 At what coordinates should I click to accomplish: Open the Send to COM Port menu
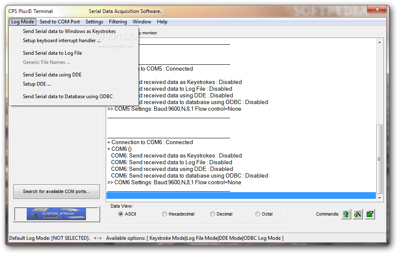point(60,22)
